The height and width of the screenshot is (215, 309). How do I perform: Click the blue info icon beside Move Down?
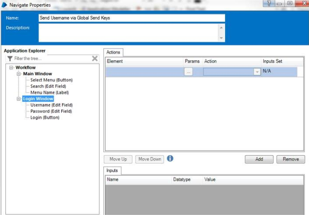click(170, 159)
